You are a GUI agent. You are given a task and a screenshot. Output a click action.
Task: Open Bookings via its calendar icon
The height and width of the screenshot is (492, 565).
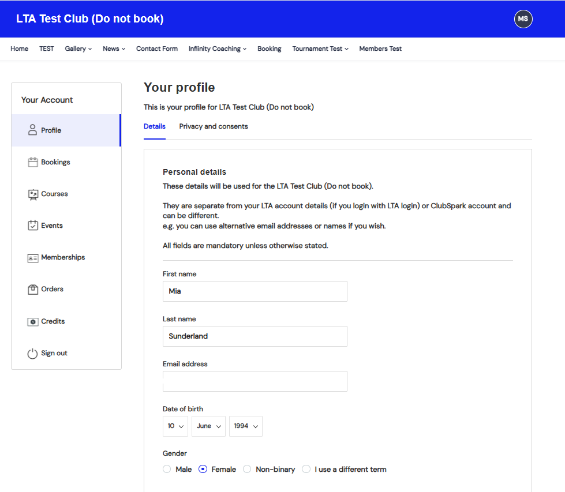33,162
